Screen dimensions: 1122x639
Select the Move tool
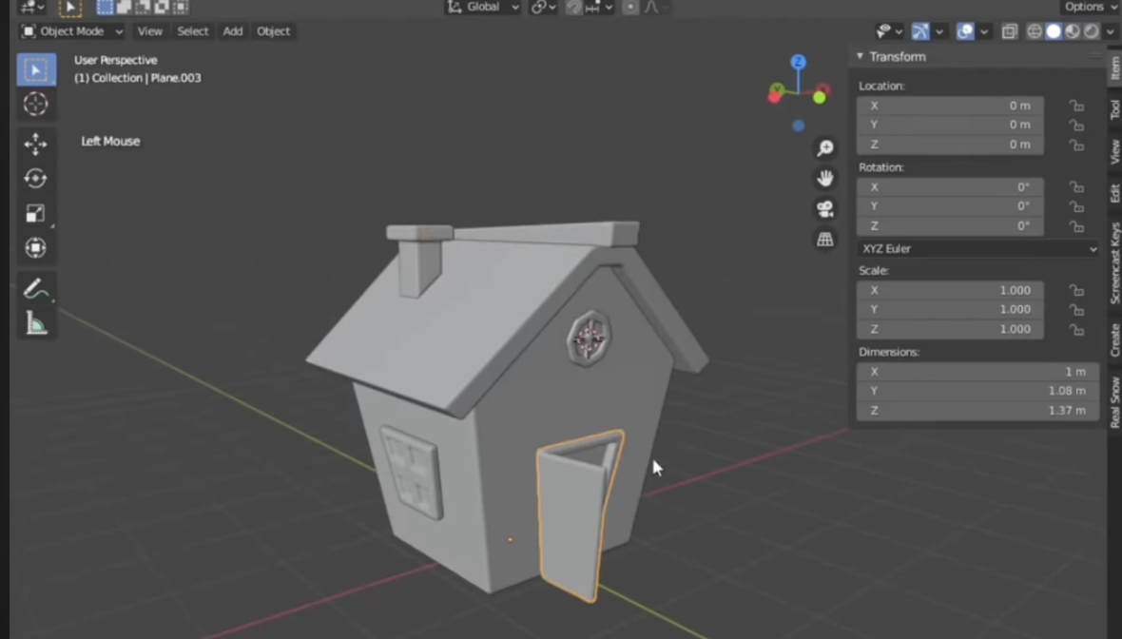36,144
